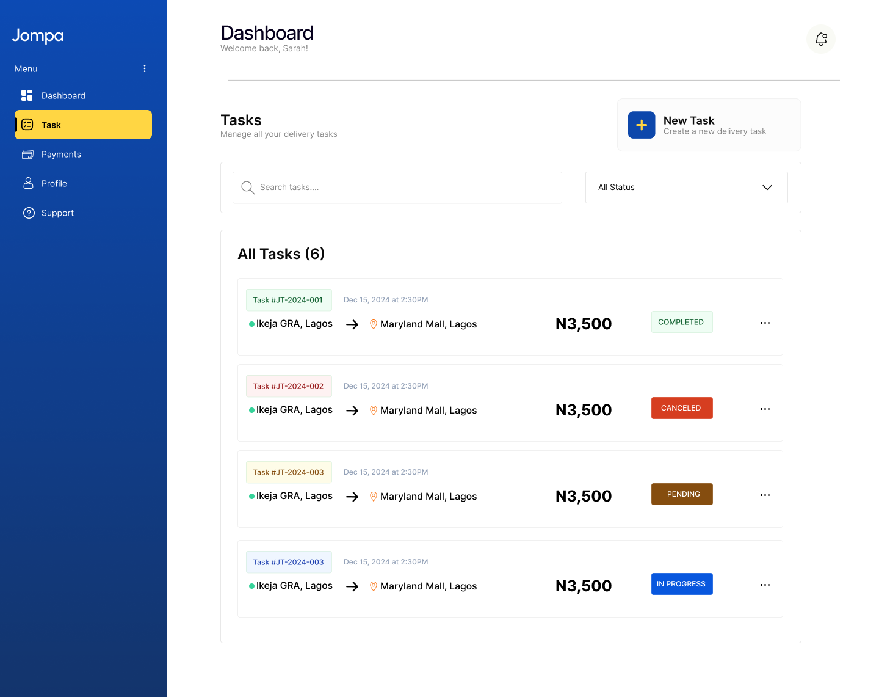Click the IN PROGRESS status badge
This screenshot has height=697, width=879.
[x=681, y=584]
